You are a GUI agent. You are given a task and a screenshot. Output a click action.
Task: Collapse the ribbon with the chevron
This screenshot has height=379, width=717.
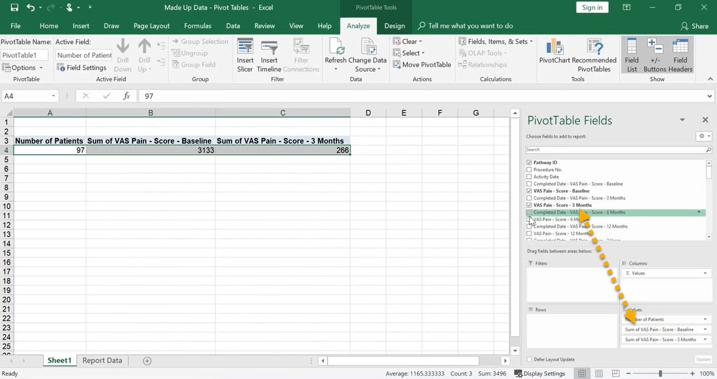710,79
